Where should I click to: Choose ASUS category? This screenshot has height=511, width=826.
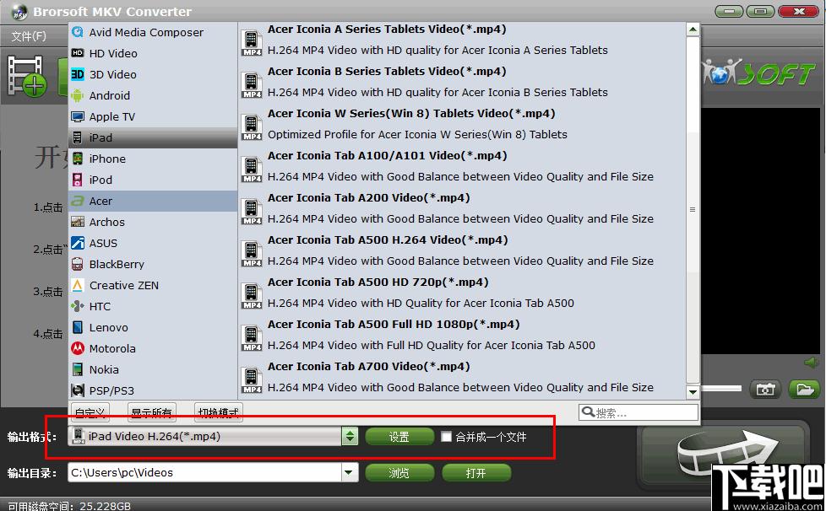[153, 243]
